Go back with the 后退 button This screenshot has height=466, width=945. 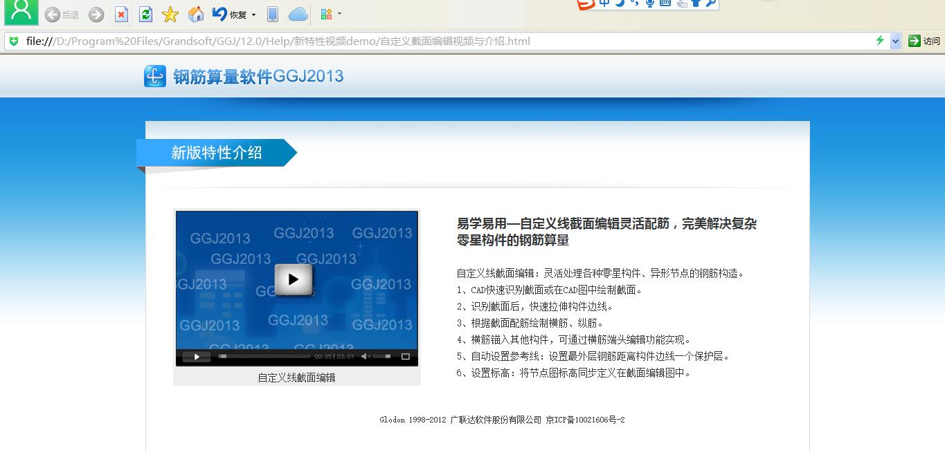[62, 15]
